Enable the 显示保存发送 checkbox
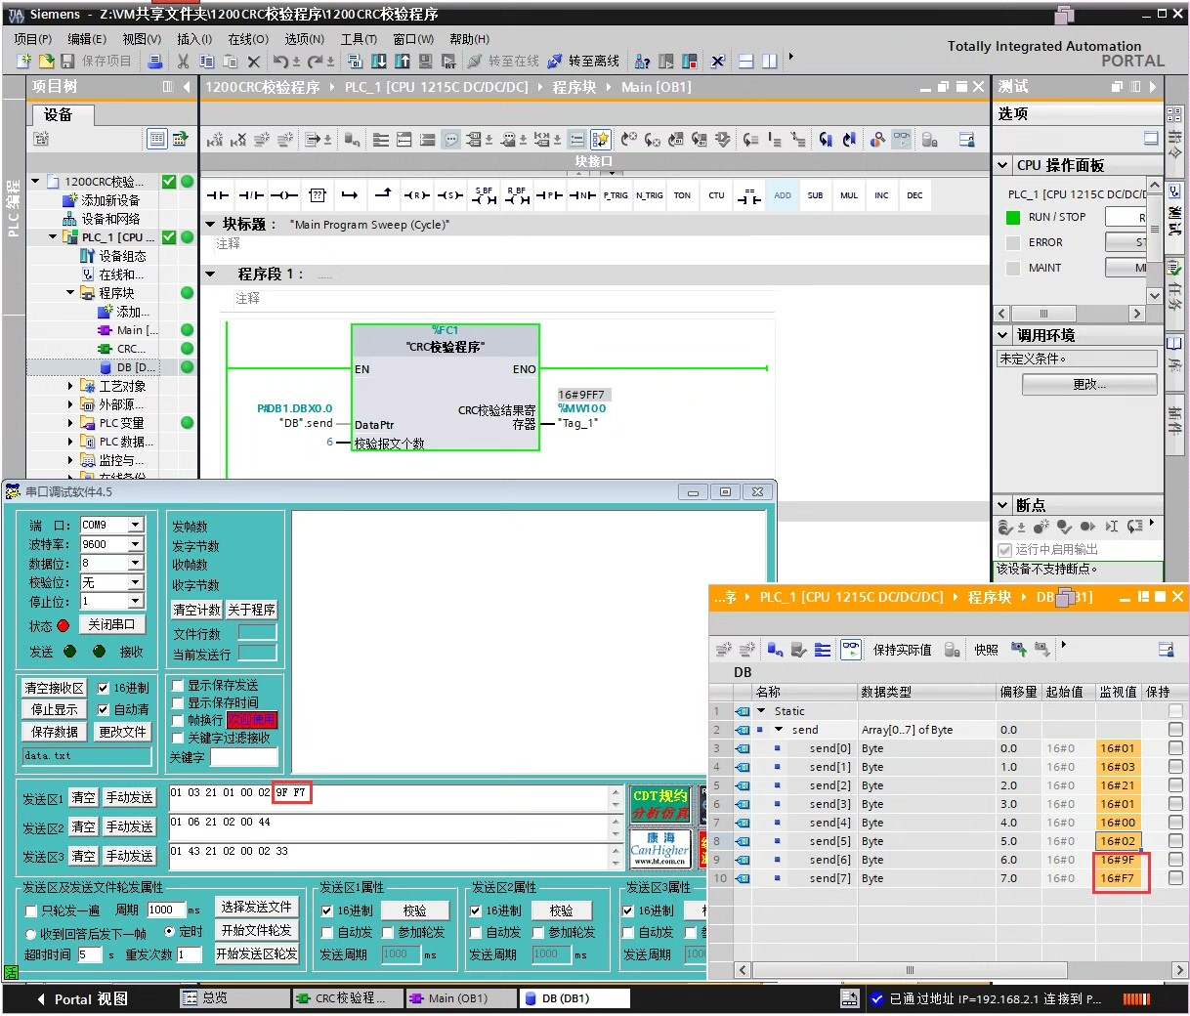The image size is (1190, 1016). pyautogui.click(x=178, y=686)
